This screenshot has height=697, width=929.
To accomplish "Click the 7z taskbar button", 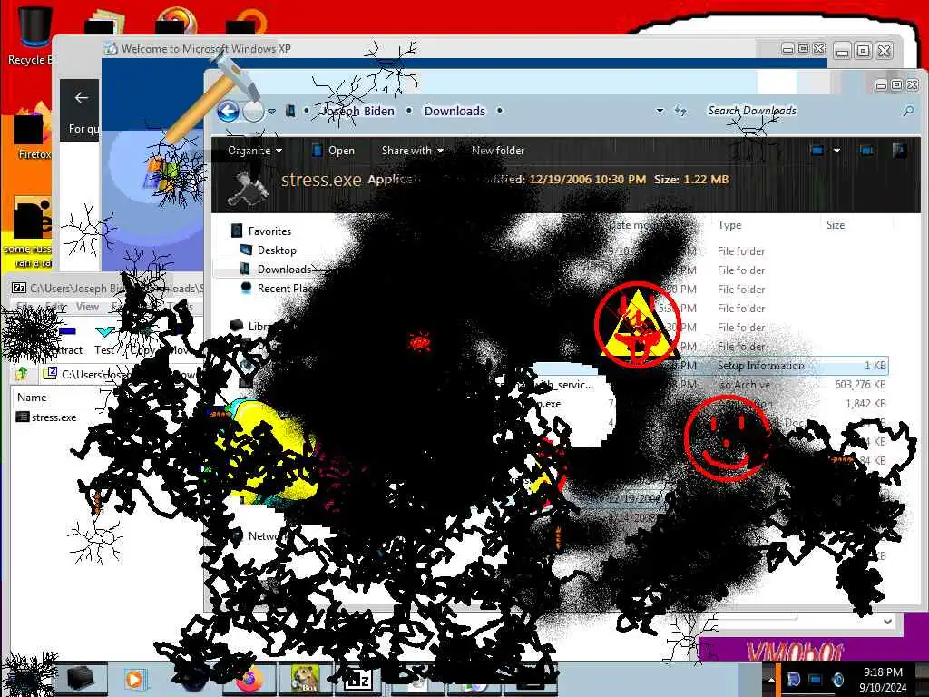I will (357, 679).
